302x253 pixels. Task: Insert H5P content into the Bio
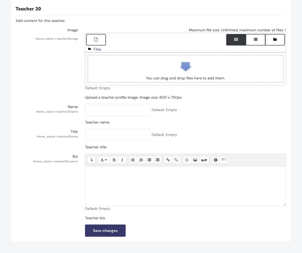204,160
